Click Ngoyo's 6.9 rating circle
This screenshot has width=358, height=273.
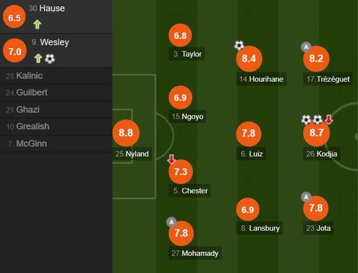(181, 96)
